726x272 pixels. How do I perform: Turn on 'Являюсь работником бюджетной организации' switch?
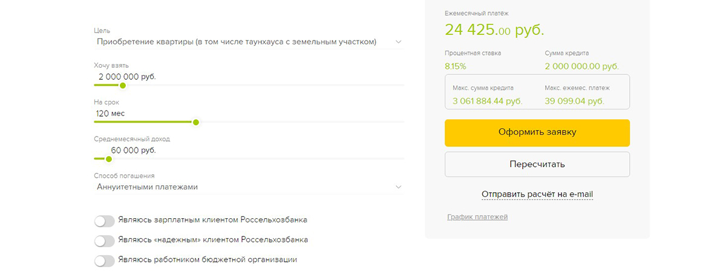click(x=104, y=261)
